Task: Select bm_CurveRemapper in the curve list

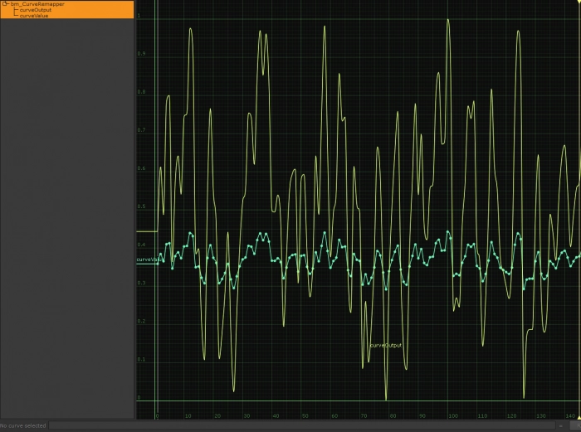Action: (37, 4)
